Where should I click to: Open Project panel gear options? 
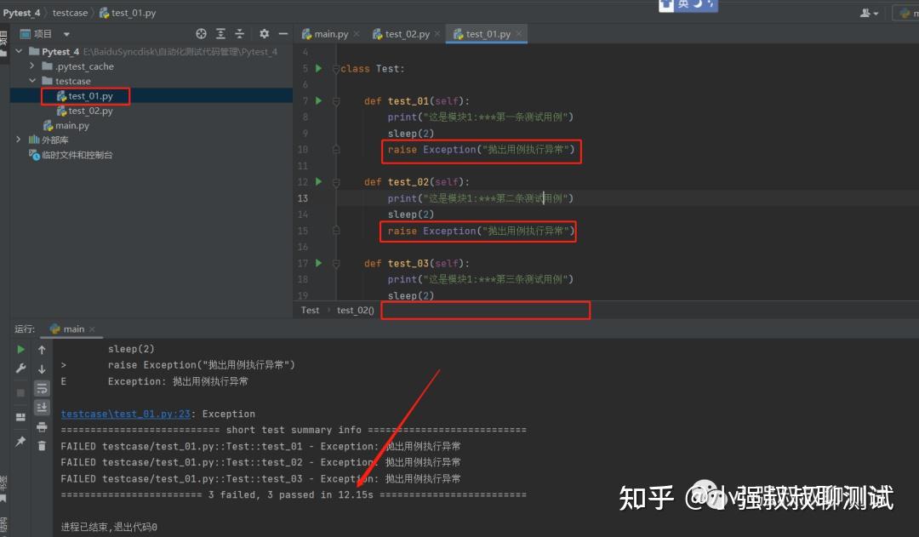[x=265, y=34]
